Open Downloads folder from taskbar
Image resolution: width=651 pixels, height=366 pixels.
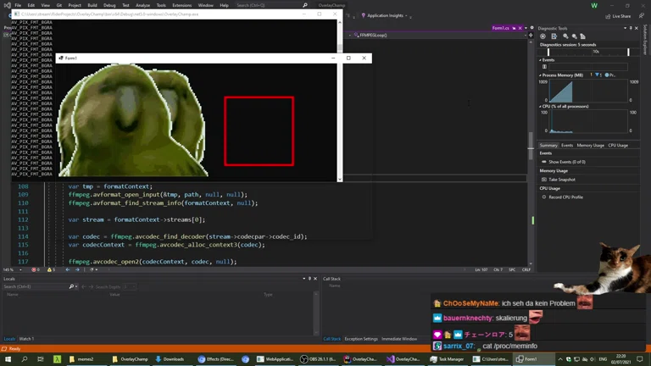tap(170, 359)
